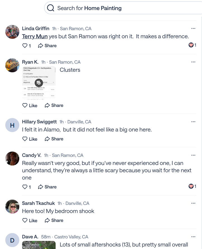202x249 pixels.
Task: Share Sarah Tkachuk's comment
Action: [x=54, y=220]
